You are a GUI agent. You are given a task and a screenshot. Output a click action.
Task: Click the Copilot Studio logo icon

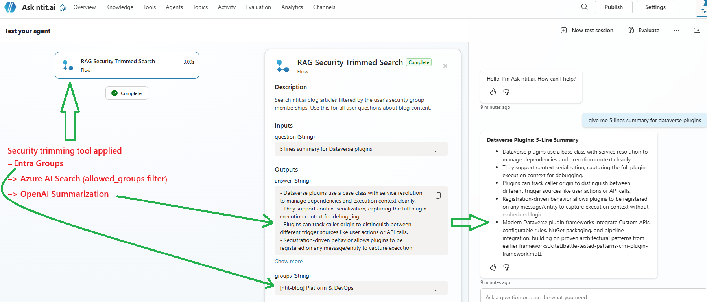click(10, 7)
